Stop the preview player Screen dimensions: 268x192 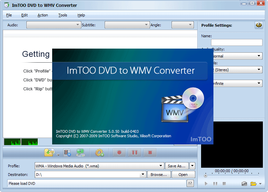coord(224,183)
